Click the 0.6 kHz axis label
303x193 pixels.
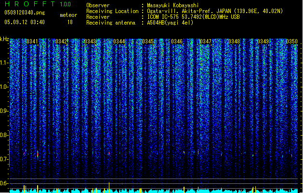(x=4, y=183)
